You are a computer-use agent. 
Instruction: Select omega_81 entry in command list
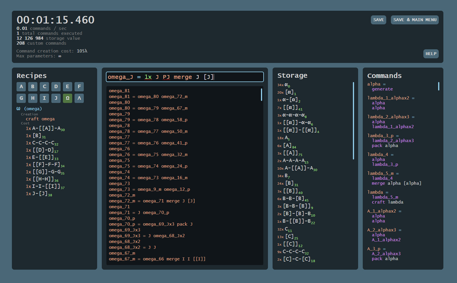[119, 91]
